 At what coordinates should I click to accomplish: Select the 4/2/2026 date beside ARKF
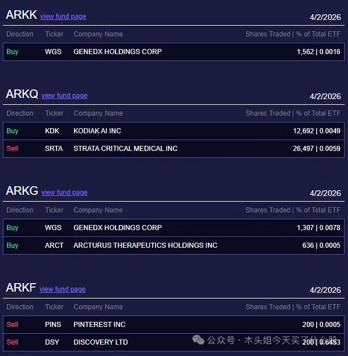(325, 290)
